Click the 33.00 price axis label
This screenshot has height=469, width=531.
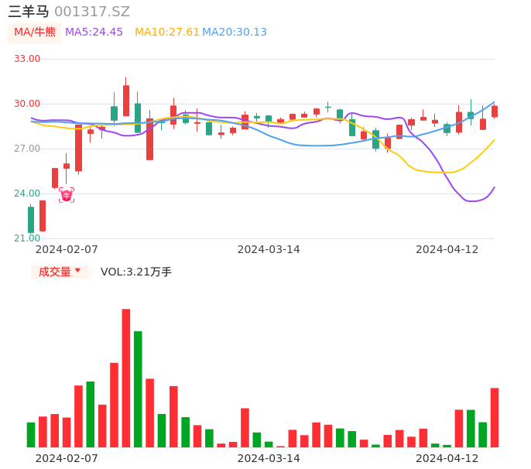pyautogui.click(x=27, y=59)
